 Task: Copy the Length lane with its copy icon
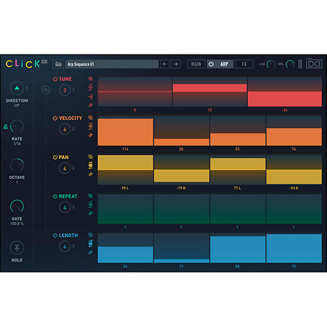click(91, 235)
